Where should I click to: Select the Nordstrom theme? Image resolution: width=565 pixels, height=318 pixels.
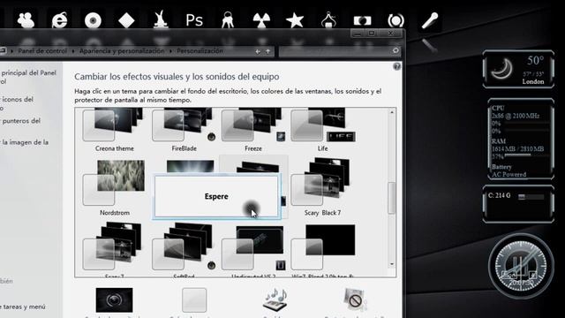click(114, 188)
